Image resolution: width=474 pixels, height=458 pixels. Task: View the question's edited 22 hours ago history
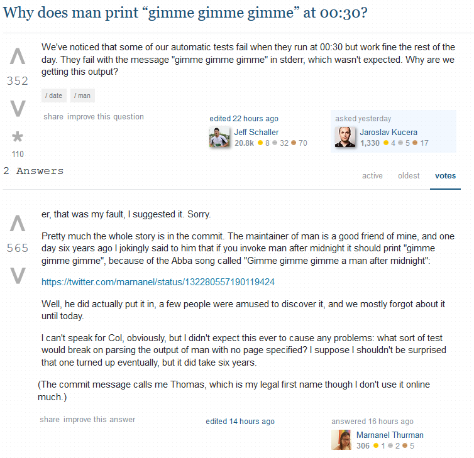(x=244, y=119)
